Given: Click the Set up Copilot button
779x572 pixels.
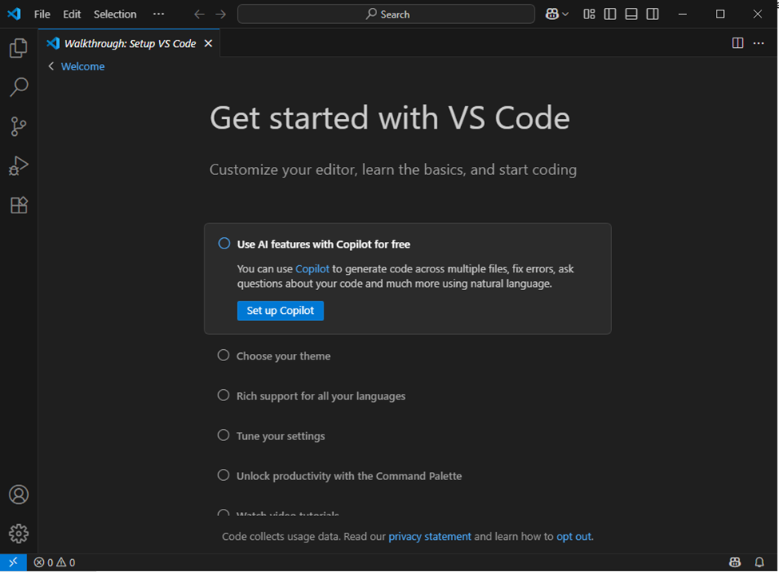Looking at the screenshot, I should (x=280, y=311).
